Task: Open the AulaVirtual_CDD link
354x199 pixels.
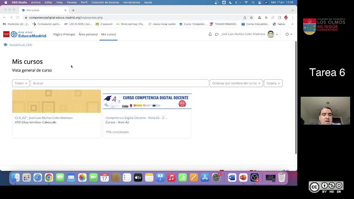Action: 21,45
